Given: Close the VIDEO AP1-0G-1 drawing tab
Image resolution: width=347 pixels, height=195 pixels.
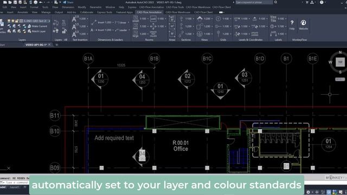Looking at the screenshot, I should pos(49,44).
